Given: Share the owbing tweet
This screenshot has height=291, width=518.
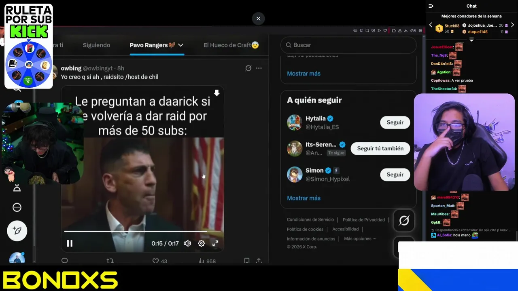Looking at the screenshot, I should (259, 261).
